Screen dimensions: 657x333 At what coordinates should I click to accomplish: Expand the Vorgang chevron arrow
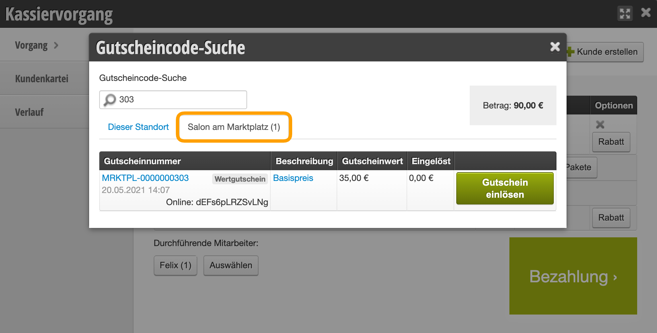tap(56, 45)
